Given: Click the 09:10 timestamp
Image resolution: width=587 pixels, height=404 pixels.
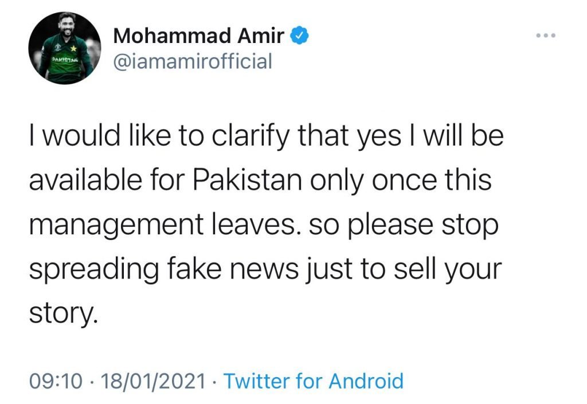Looking at the screenshot, I should (56, 381).
